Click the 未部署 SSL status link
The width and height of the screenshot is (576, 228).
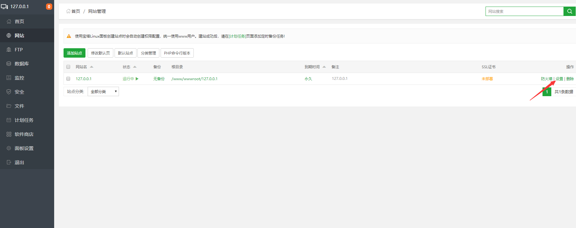tap(487, 79)
